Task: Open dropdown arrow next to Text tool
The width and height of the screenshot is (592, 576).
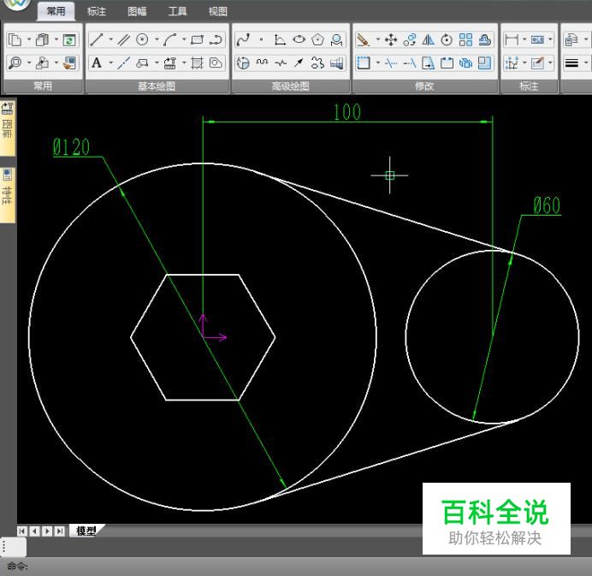Action: tap(110, 62)
